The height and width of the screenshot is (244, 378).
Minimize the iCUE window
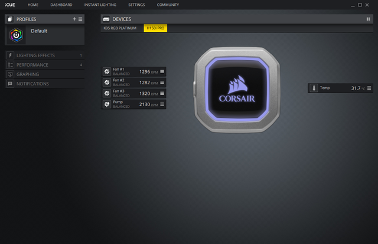pyautogui.click(x=353, y=5)
